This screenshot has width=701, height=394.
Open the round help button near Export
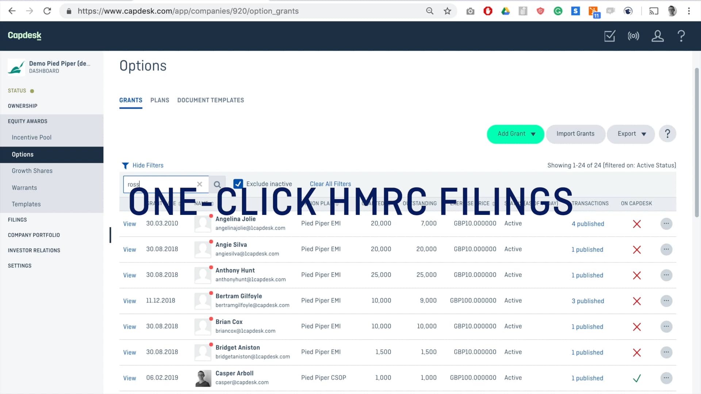(x=667, y=134)
